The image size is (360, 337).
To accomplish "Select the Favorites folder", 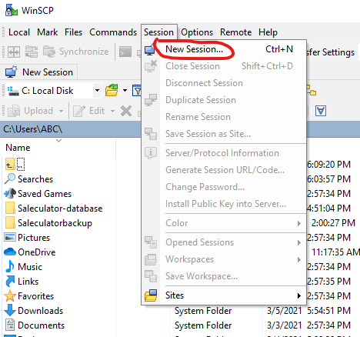I will (29, 296).
